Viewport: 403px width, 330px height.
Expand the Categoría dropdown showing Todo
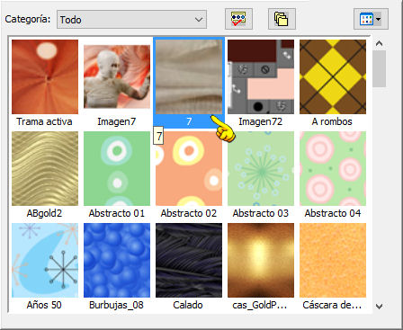[131, 20]
